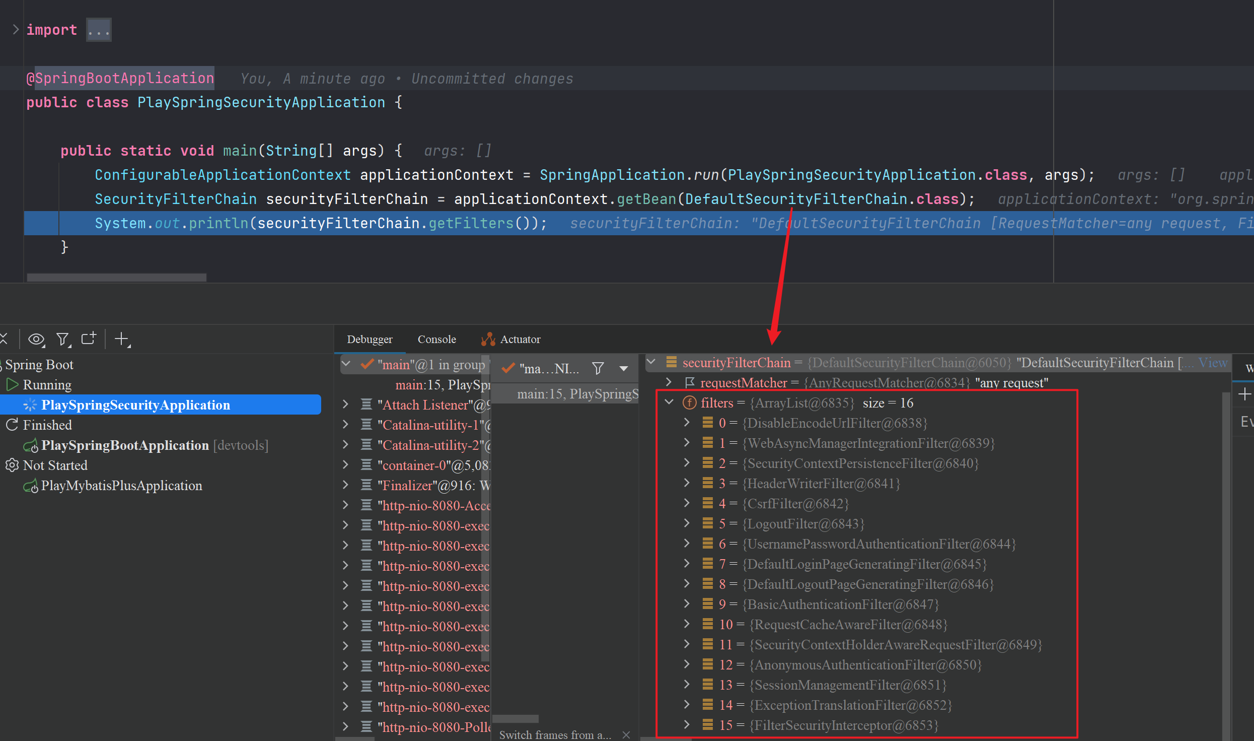The height and width of the screenshot is (741, 1254).
Task: Click the eye view-options icon in Services toolbar
Action: point(36,340)
